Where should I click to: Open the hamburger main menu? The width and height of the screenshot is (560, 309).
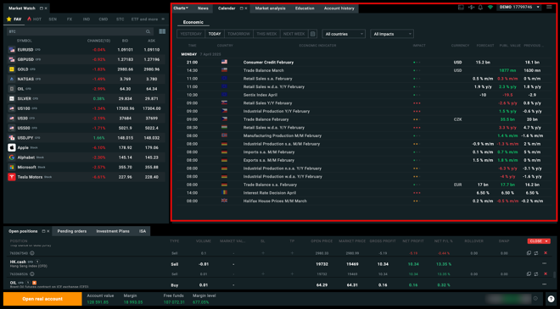(549, 7)
